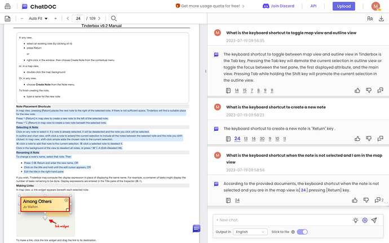This screenshot has width=389, height=243.
Task: Thumbs down the map view answer
Action: [x=366, y=200]
